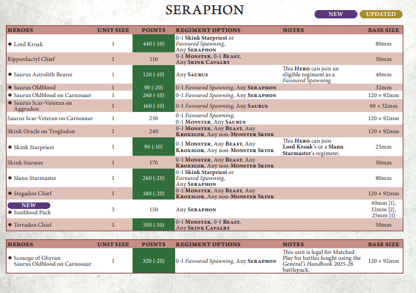The height and width of the screenshot is (293, 416).
Task: Click the Any Saurus regiment option of Astrolith Bearer
Action: [x=192, y=75]
